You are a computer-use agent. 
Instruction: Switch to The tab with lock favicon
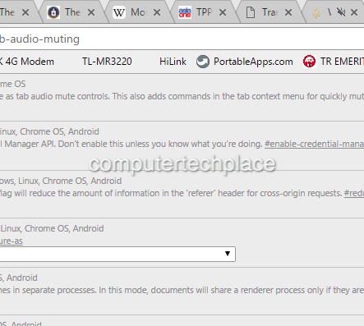pos(72,12)
